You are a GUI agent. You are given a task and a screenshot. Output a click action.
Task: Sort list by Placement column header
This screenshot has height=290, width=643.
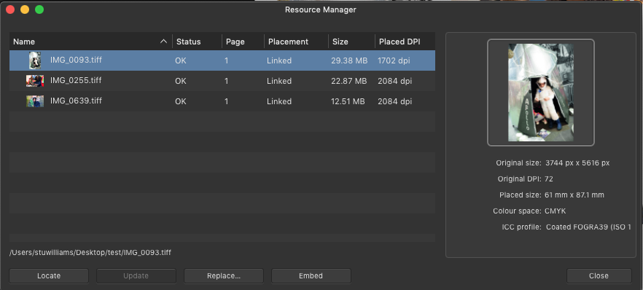[x=288, y=42]
